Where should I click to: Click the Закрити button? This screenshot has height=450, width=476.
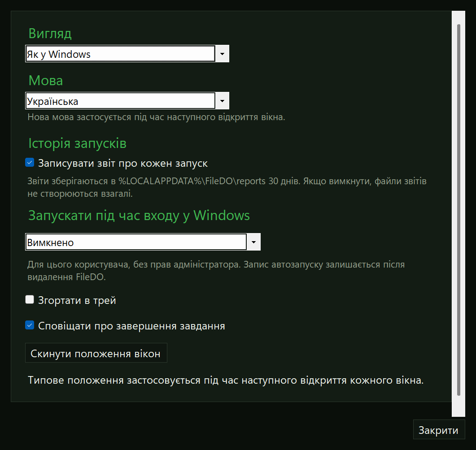[x=439, y=430]
